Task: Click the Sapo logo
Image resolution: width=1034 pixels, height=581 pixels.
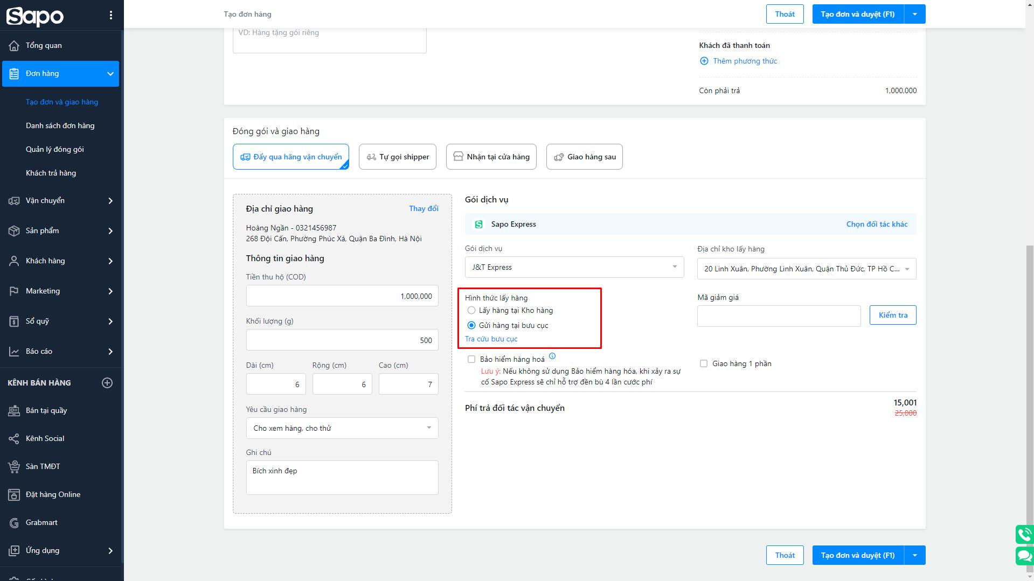Action: (x=35, y=16)
